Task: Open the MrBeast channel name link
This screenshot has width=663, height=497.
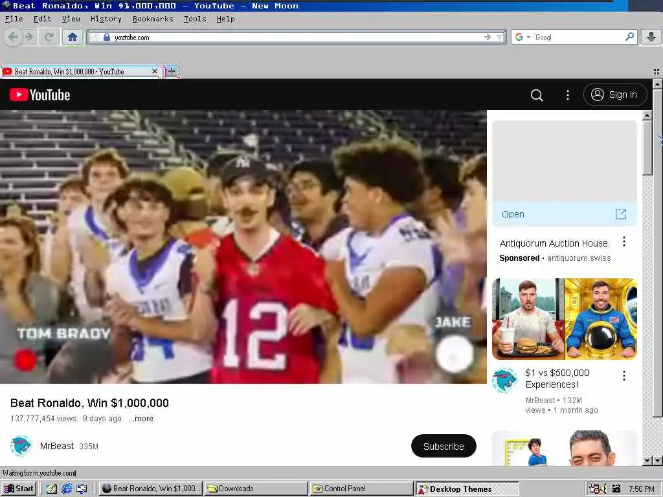Action: coord(57,446)
